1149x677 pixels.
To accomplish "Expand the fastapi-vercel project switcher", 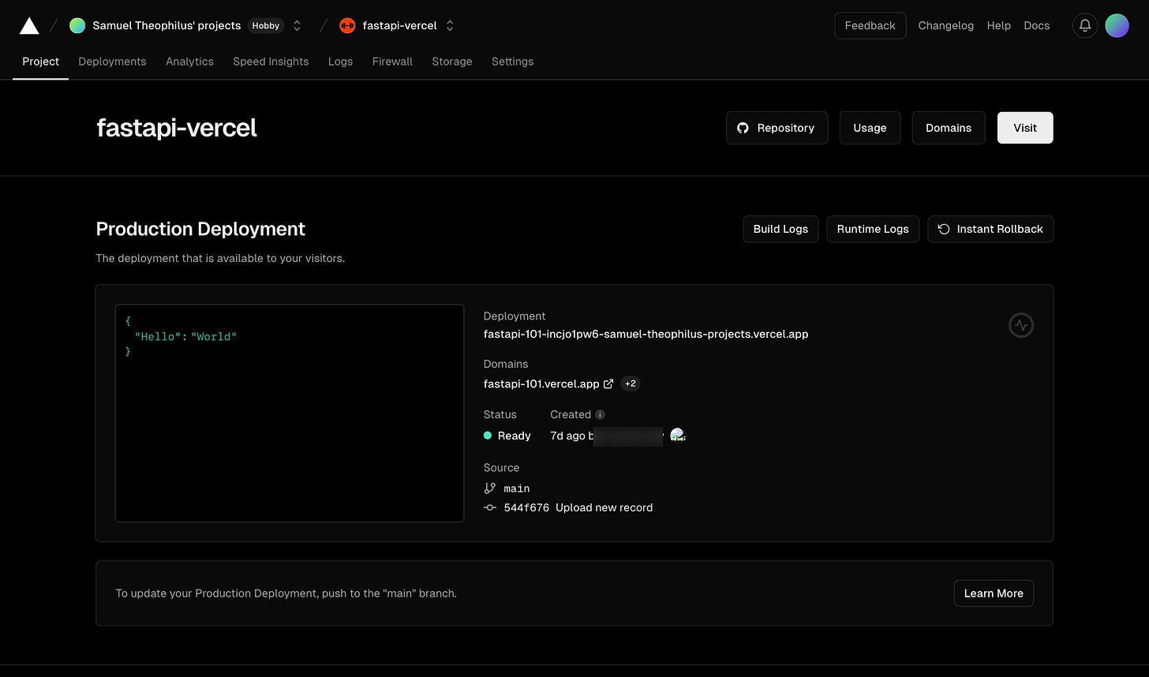I will pyautogui.click(x=449, y=24).
